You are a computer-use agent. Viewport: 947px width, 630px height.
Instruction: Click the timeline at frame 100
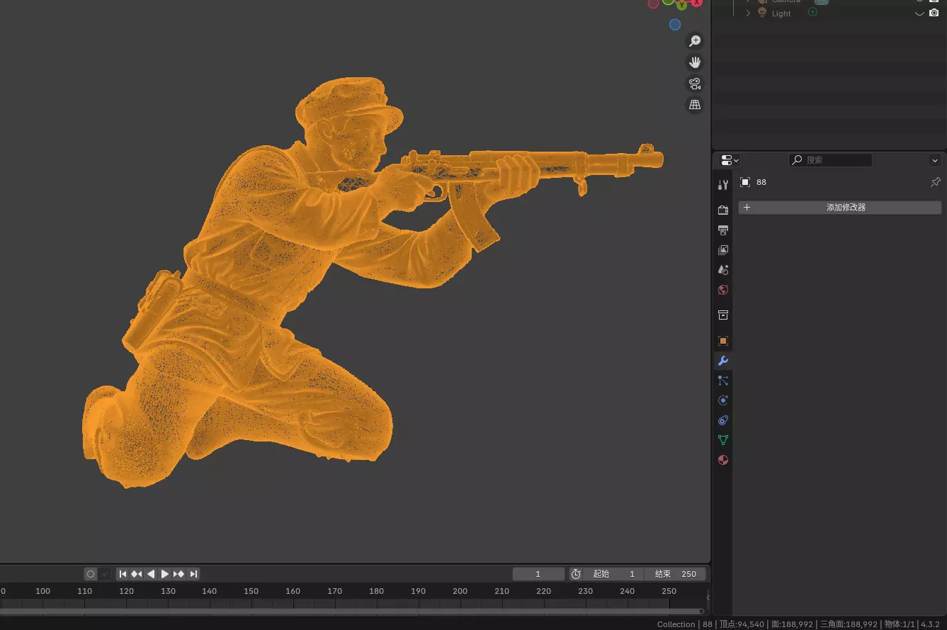pos(42,591)
